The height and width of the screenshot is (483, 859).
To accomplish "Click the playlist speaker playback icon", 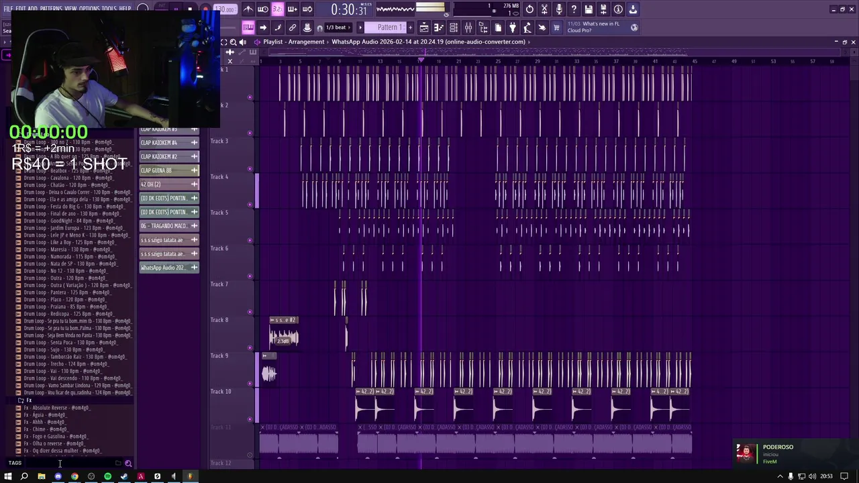I will point(243,42).
